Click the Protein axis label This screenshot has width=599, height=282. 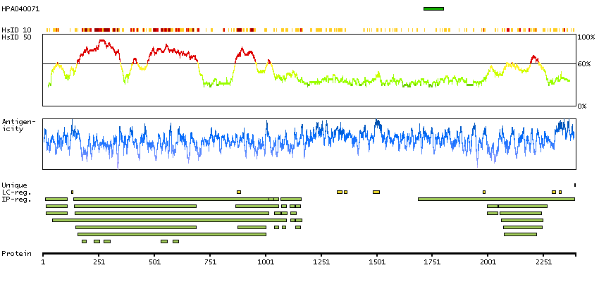click(16, 253)
